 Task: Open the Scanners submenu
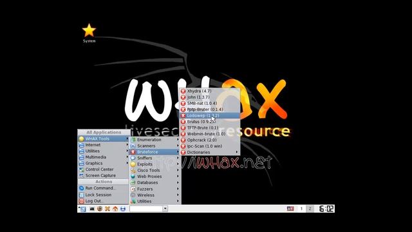[154, 146]
